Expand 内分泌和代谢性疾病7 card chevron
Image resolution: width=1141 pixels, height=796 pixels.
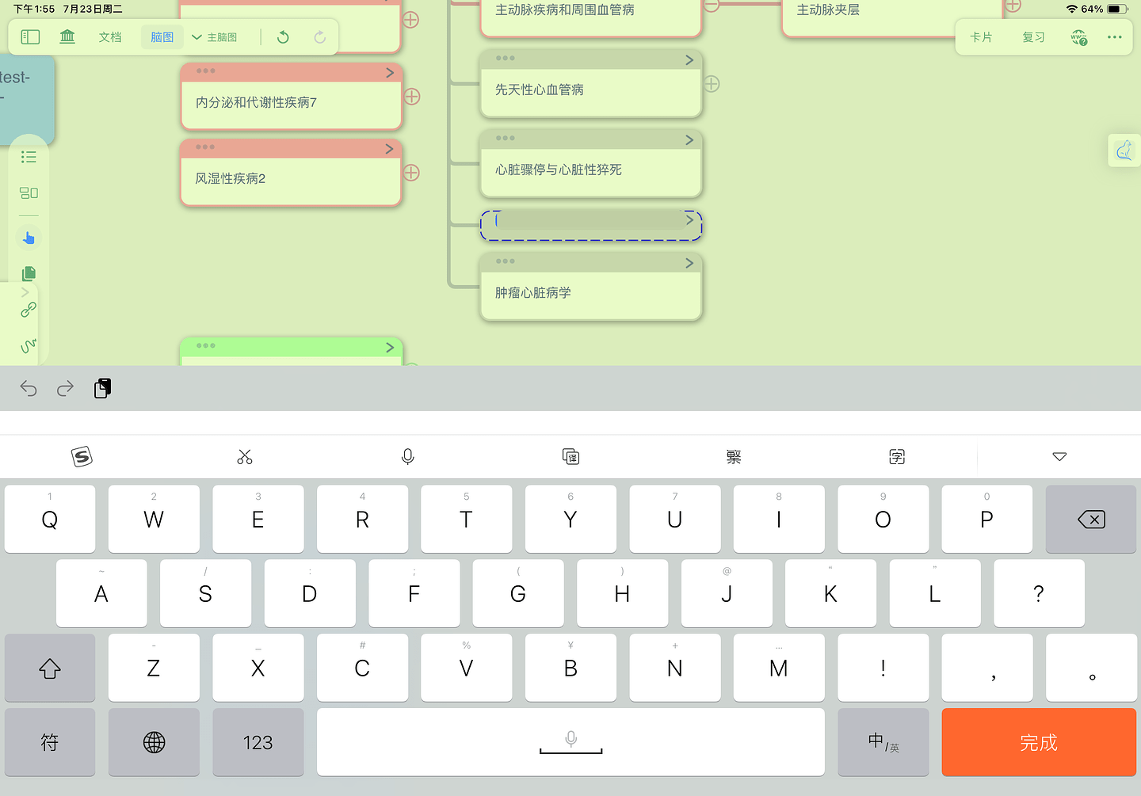390,73
